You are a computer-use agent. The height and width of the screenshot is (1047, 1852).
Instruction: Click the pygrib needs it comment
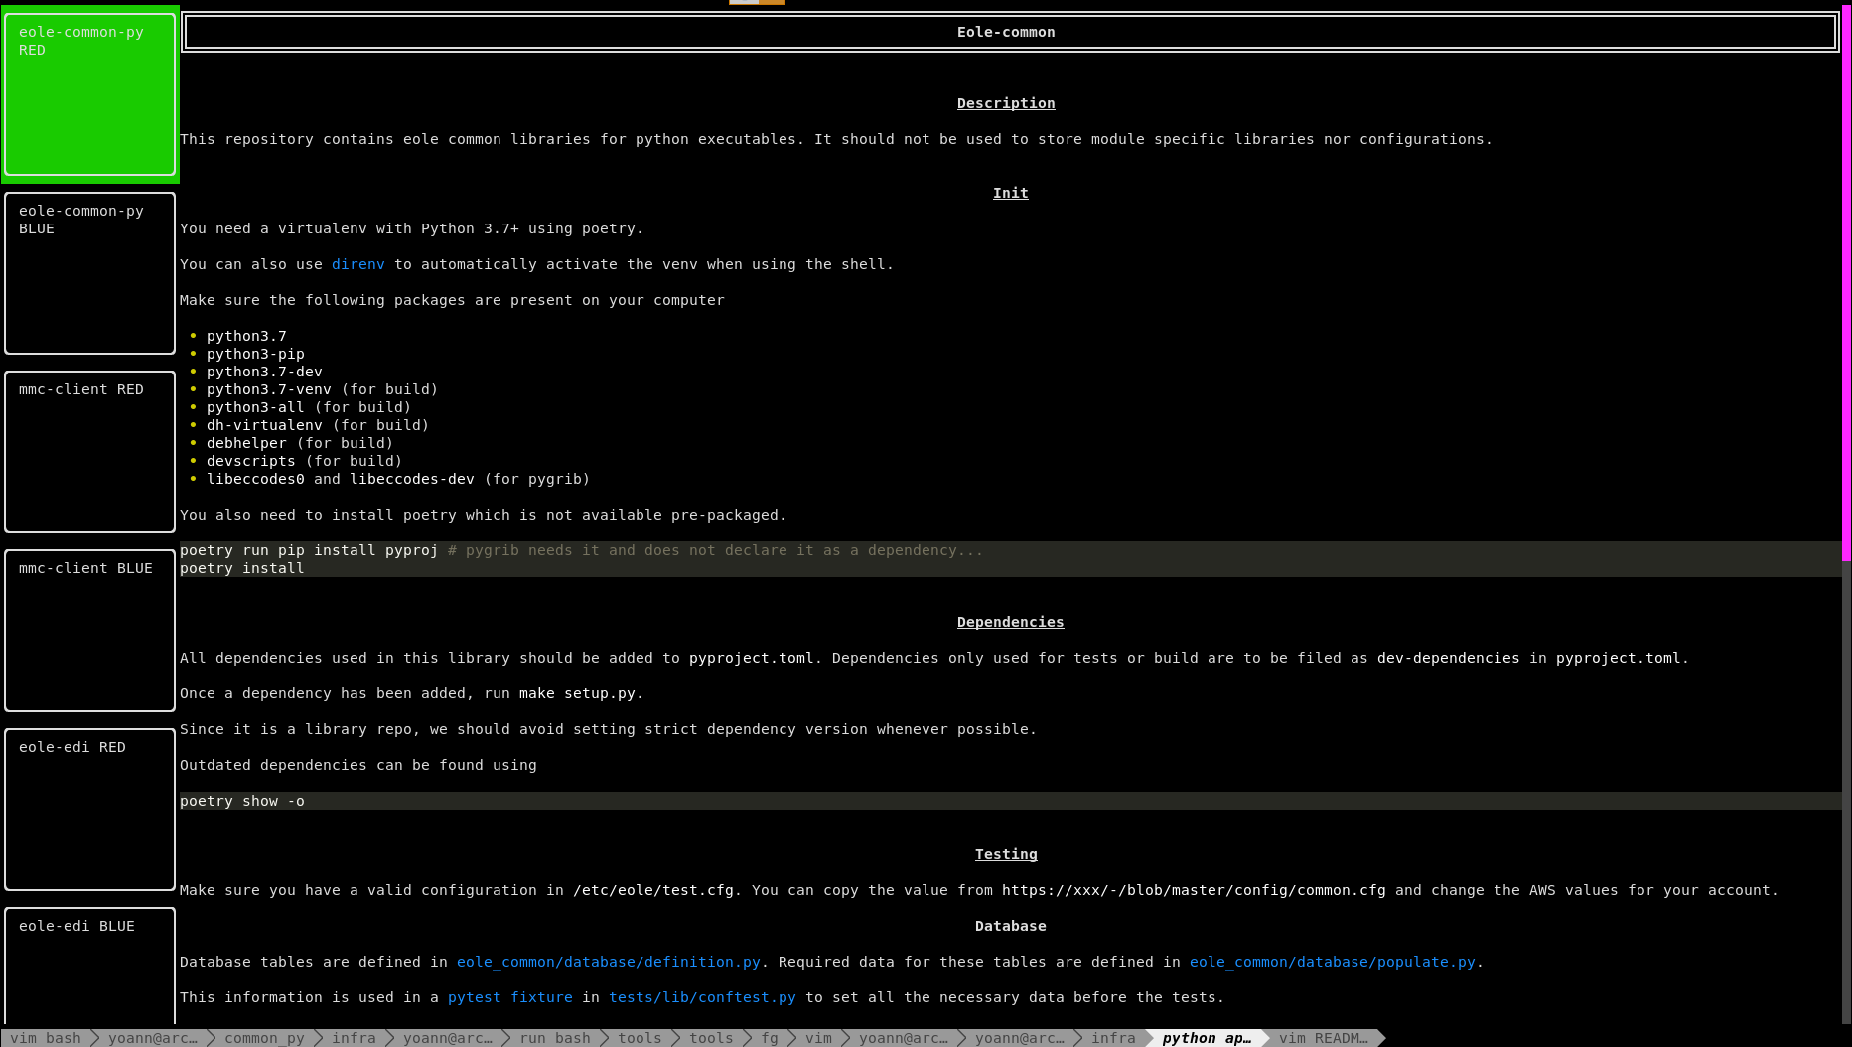715,550
